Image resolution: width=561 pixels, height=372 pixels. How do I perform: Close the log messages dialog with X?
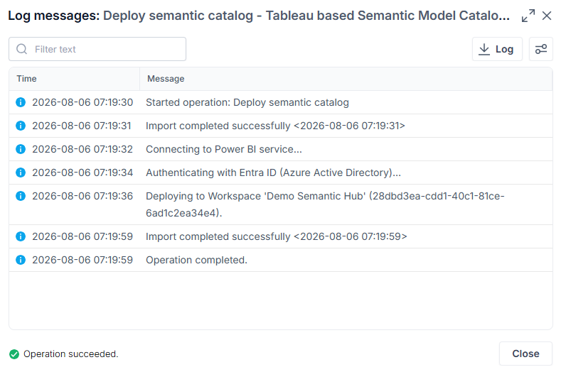click(547, 16)
